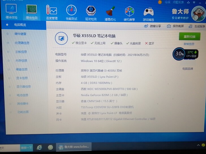The image size is (206, 154).
Task: Click the Lynx Point-LP motherboard text
Action: pyautogui.click(x=100, y=77)
